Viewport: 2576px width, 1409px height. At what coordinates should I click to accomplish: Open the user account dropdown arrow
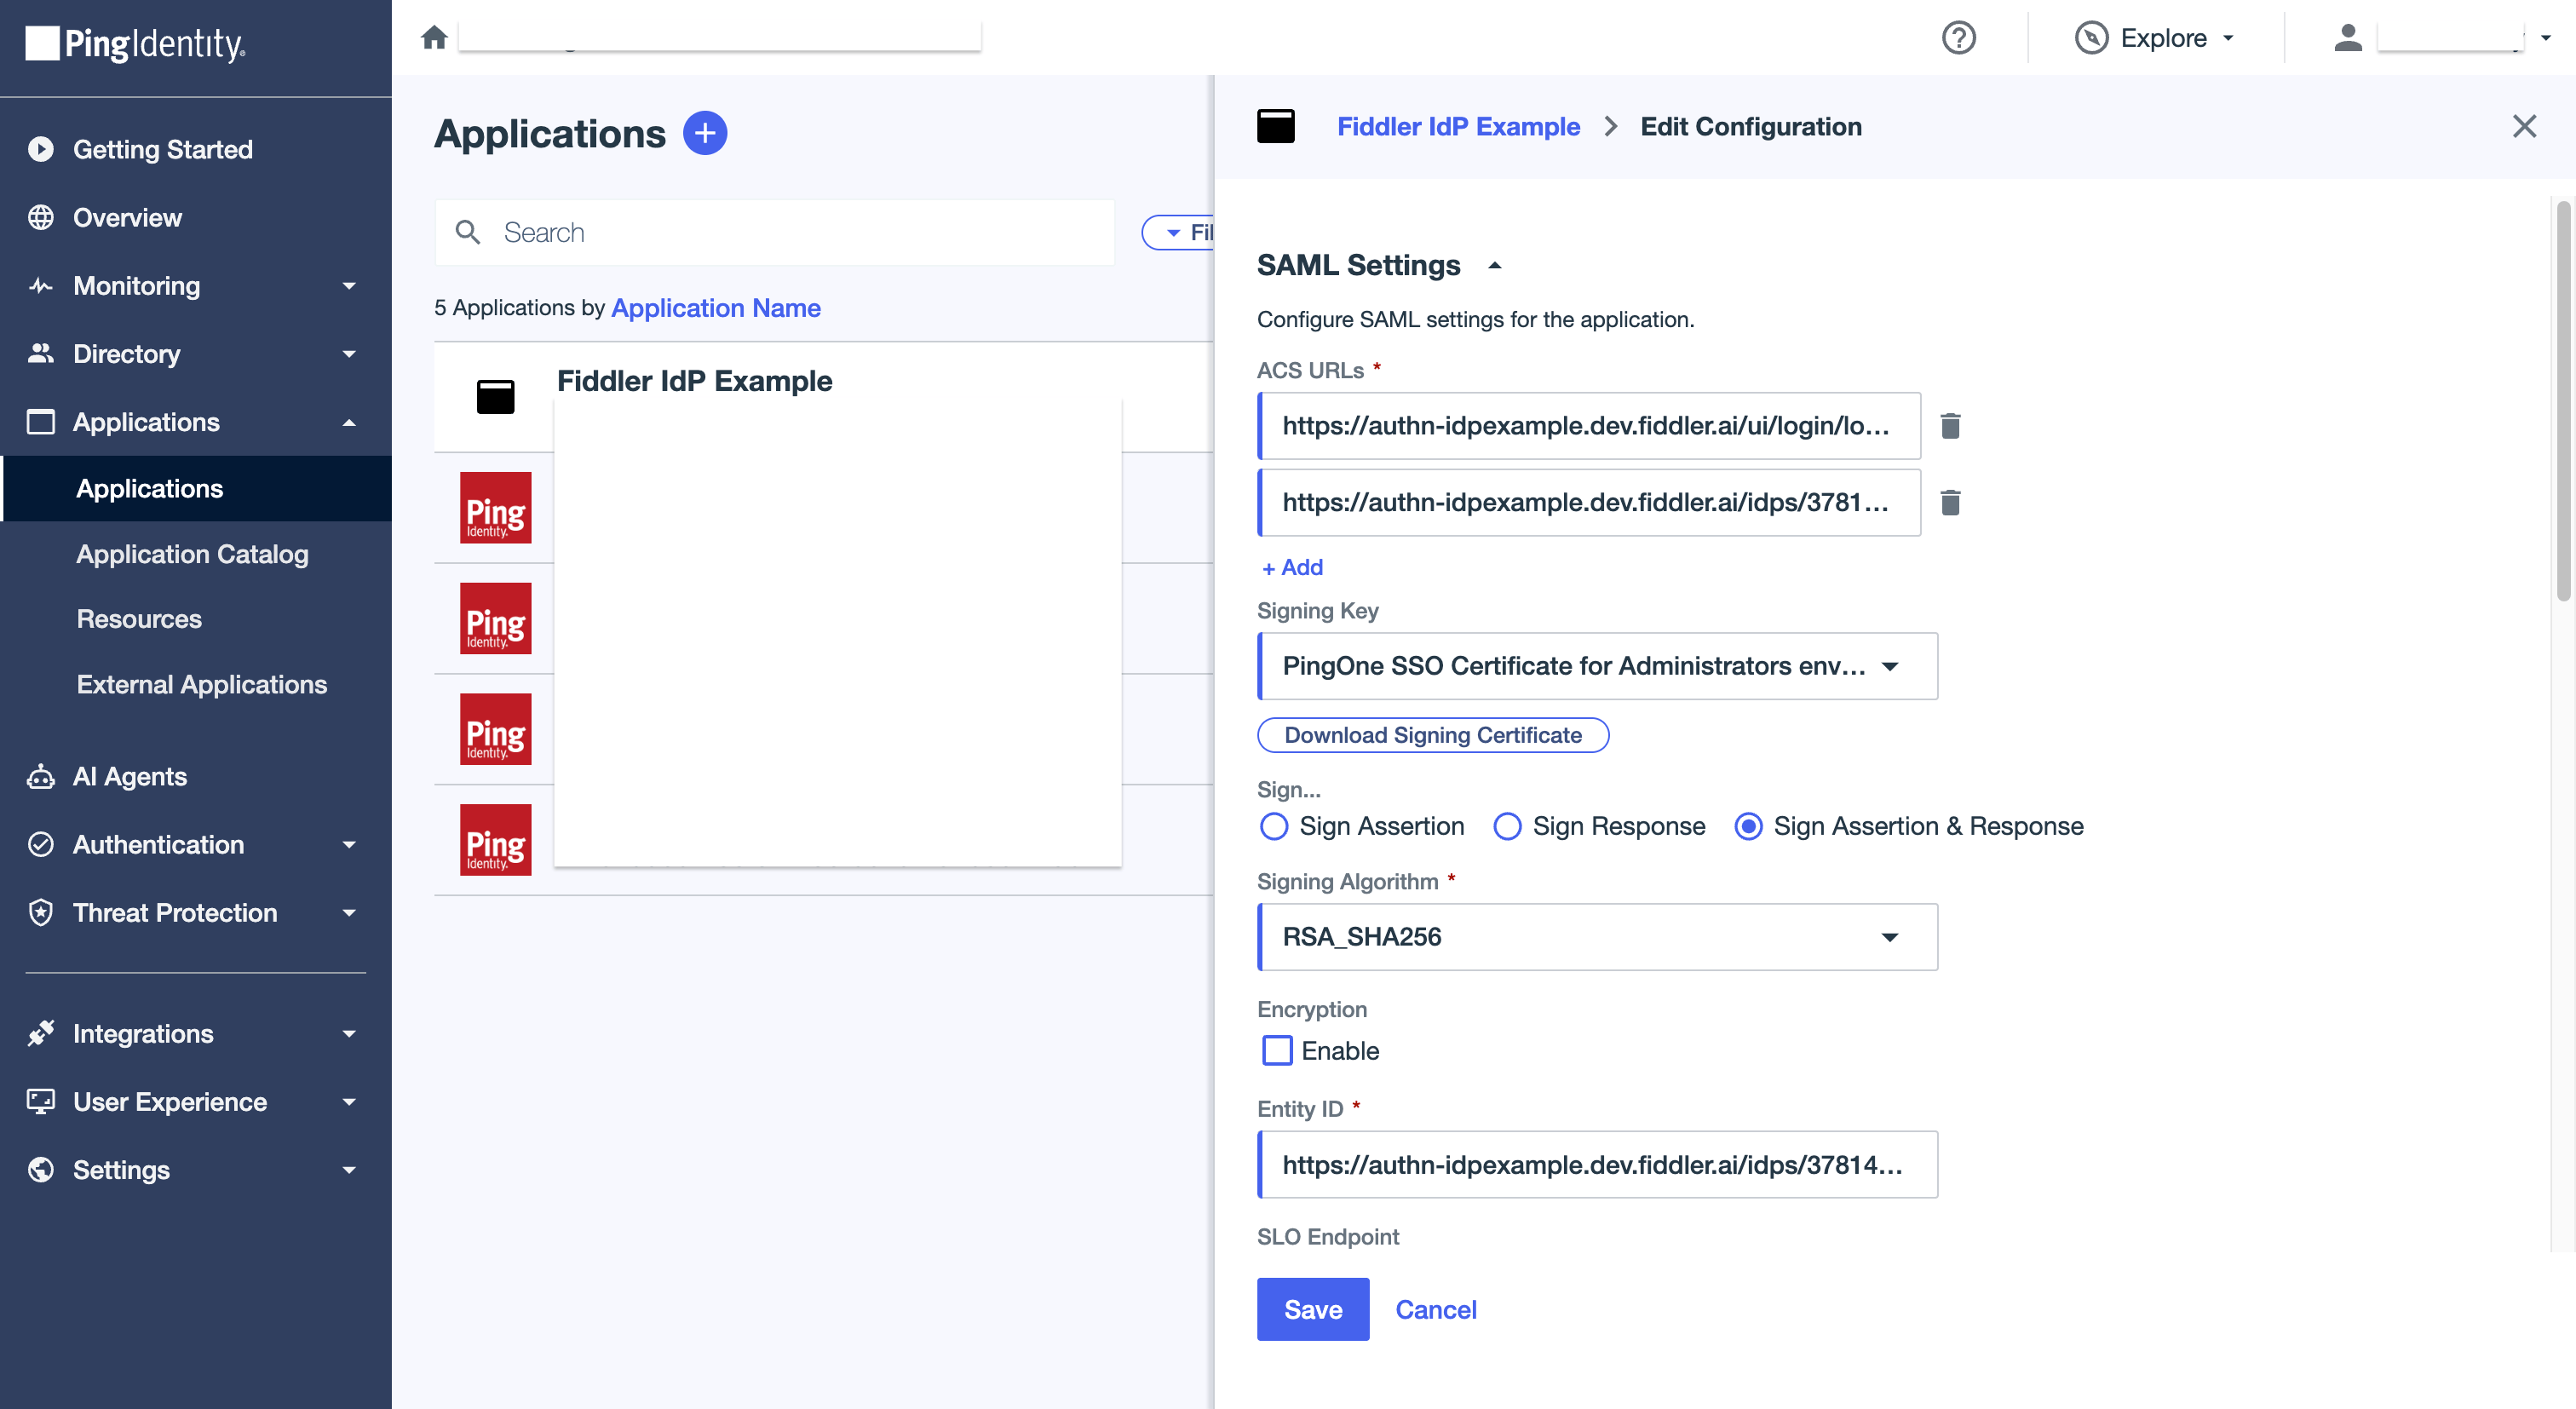coord(2546,38)
